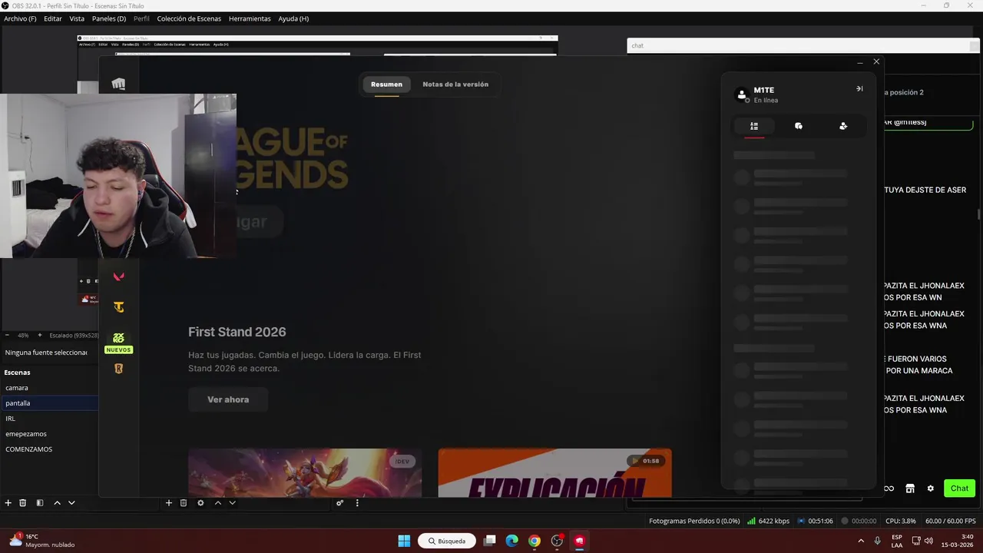Click the taskbar Búsqueda search box
This screenshot has width=983, height=553.
click(x=447, y=541)
